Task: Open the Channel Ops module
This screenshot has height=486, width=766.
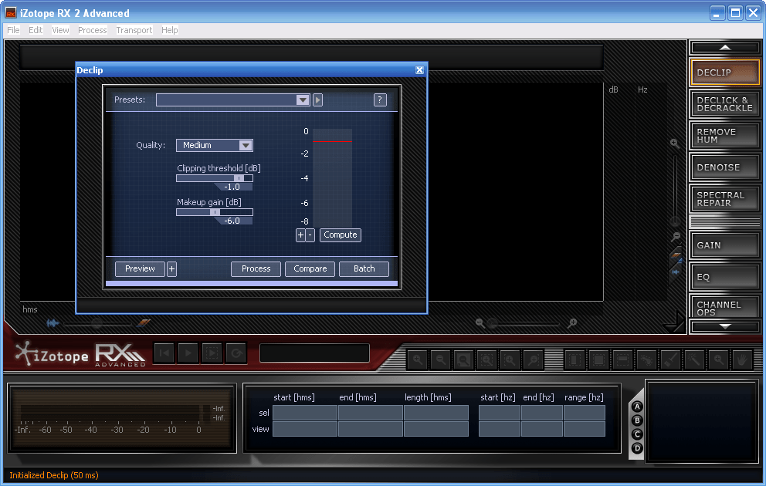Action: click(725, 307)
